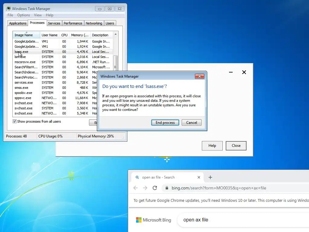Open Task Manager Help menu

coord(49,15)
